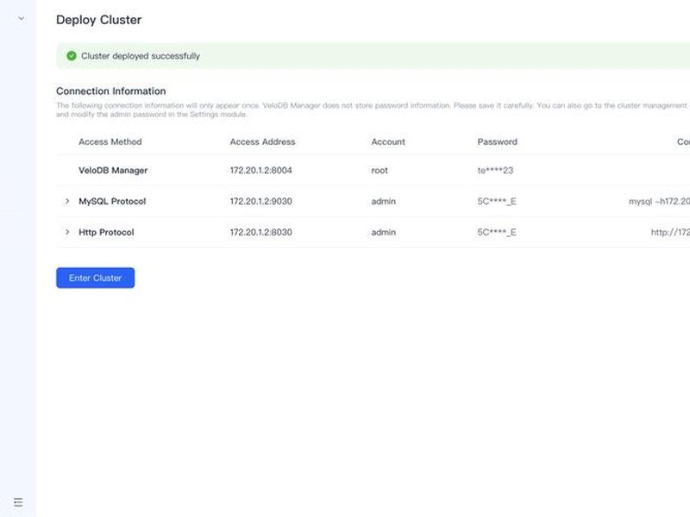Select address 172.20.1.2:8030
The width and height of the screenshot is (690, 517).
click(261, 232)
